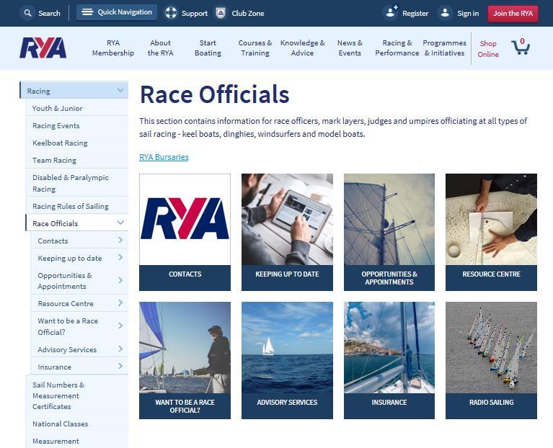Open the About the RYA menu

[160, 48]
